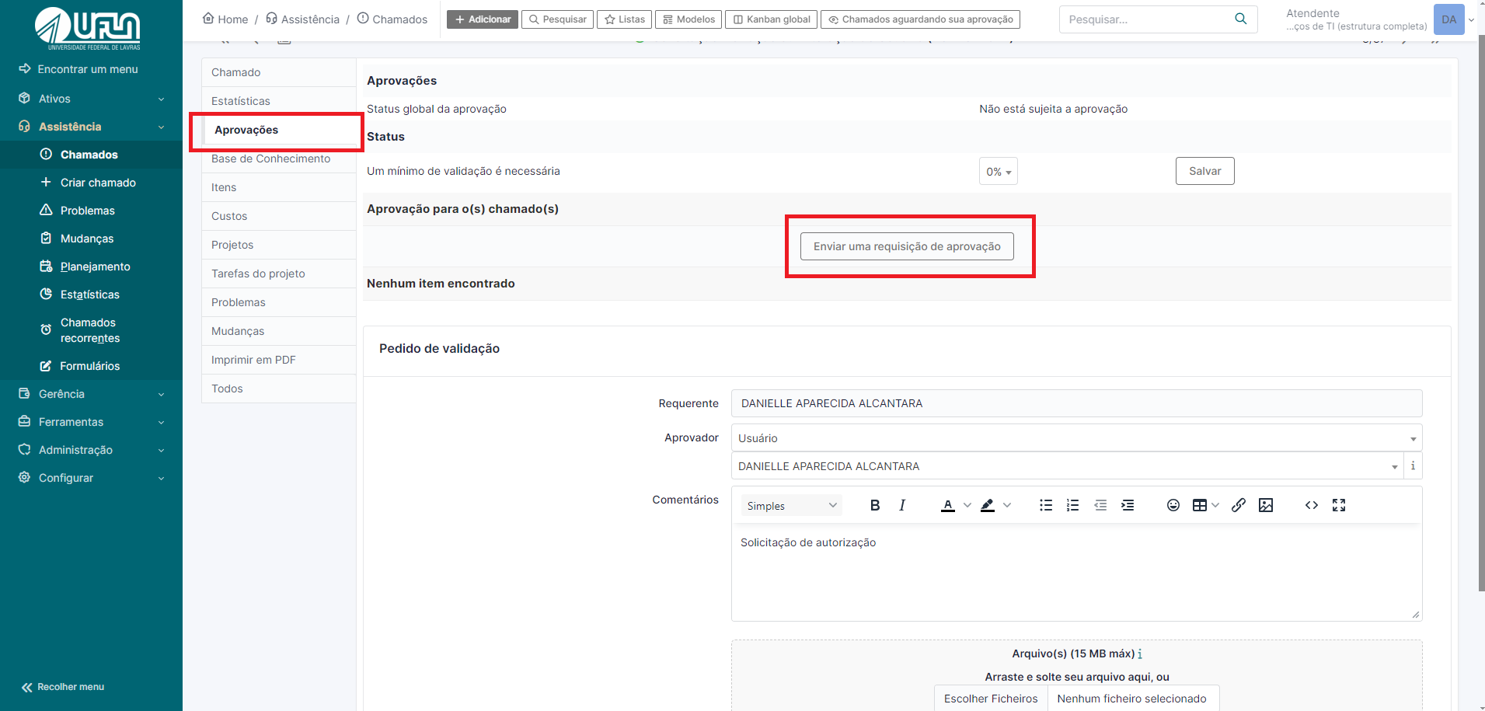The image size is (1485, 711).
Task: Open Planejamento in the sidebar
Action: [91, 267]
